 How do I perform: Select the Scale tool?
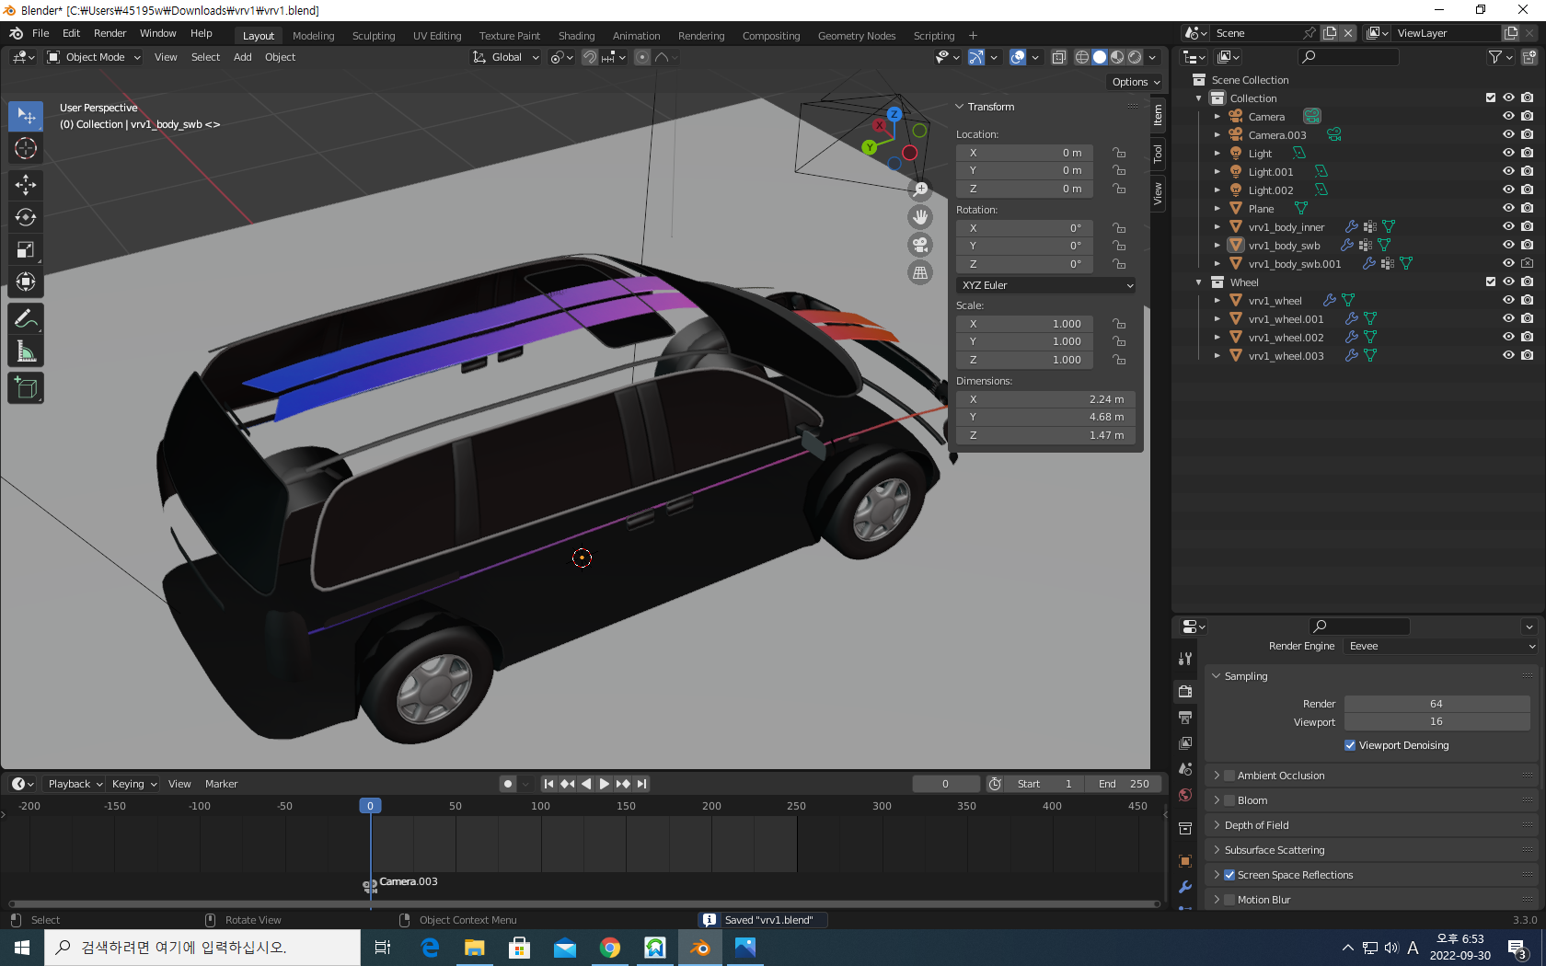26,249
